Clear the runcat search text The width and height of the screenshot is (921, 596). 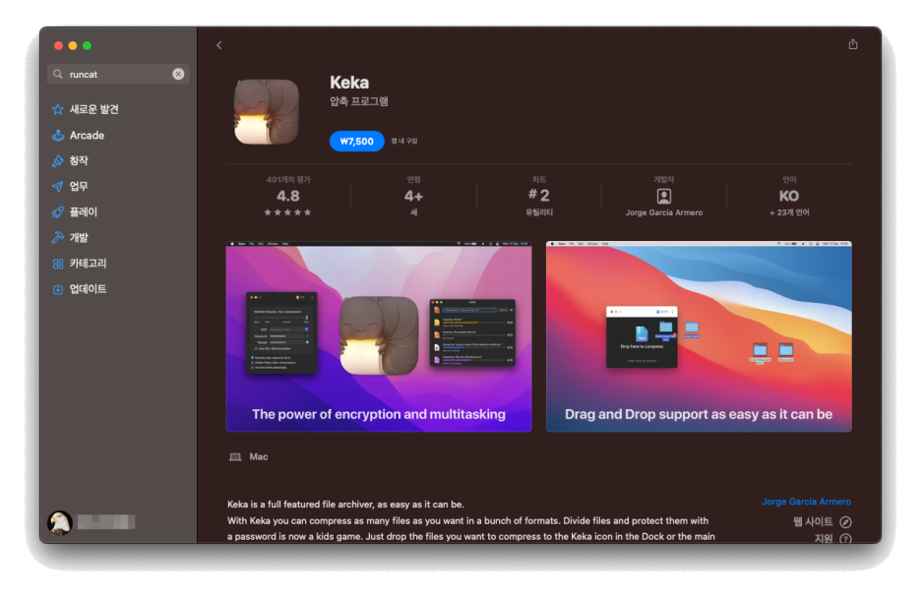point(178,74)
